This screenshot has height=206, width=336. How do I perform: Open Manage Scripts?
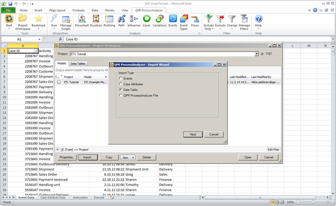click(66, 22)
